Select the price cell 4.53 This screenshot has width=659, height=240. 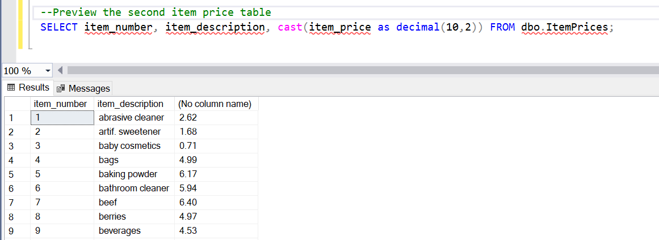pos(216,231)
